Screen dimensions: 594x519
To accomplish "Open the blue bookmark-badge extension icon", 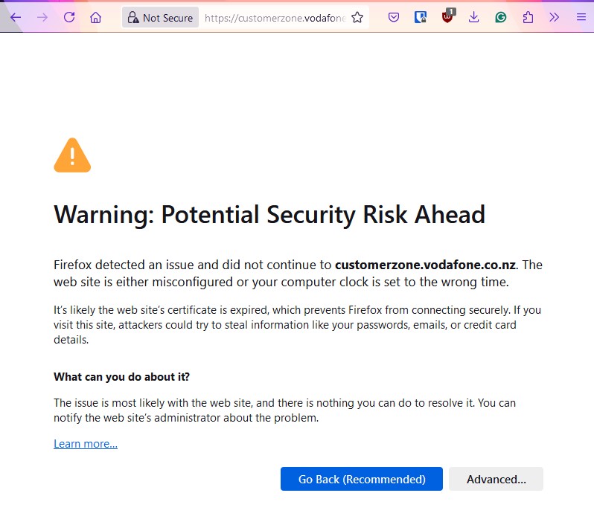I will (421, 17).
